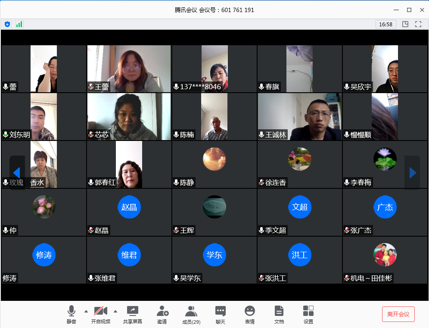This screenshot has width=429, height=328.
Task: Go to next page of participants
Action: click(412, 173)
